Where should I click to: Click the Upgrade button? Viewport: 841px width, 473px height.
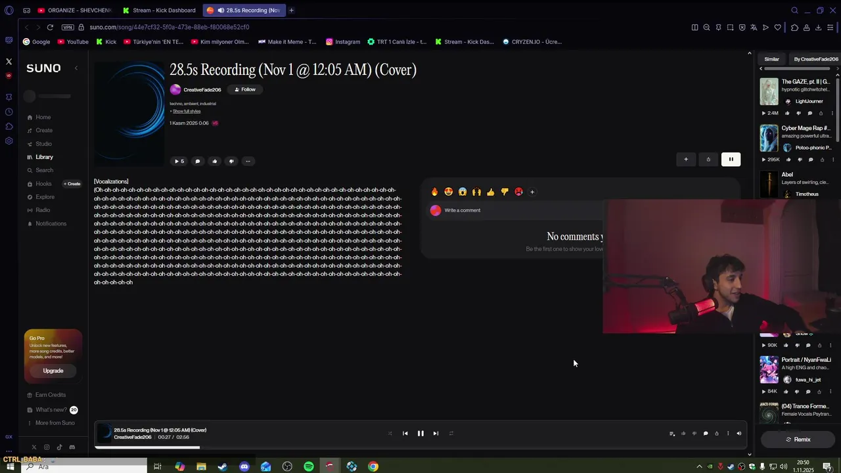tap(53, 371)
